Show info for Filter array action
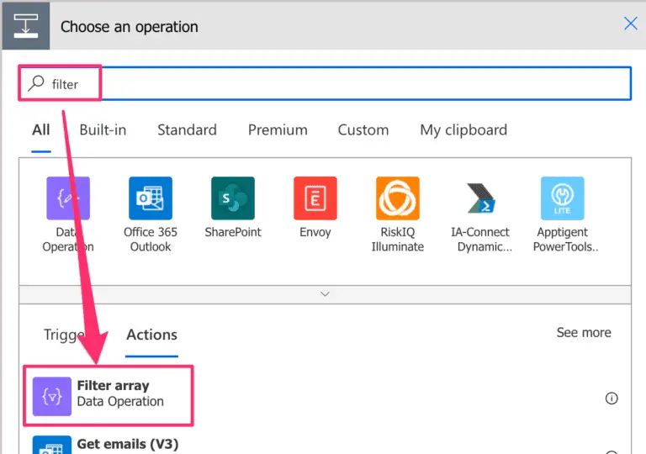 point(612,399)
